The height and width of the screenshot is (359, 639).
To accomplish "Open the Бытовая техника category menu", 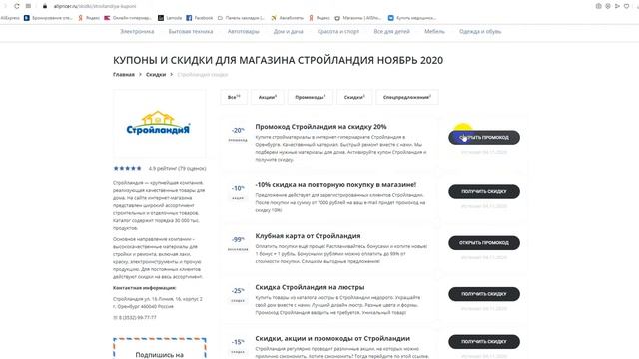I will click(x=191, y=31).
